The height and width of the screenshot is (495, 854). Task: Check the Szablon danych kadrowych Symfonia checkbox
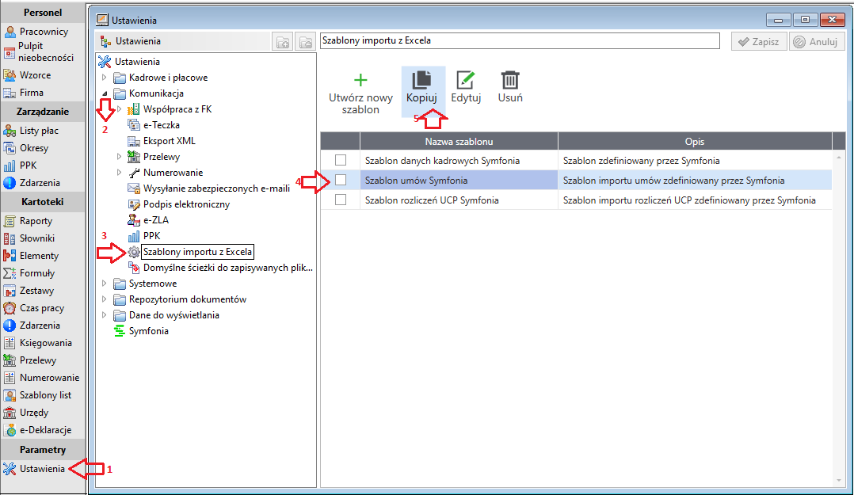coord(341,160)
